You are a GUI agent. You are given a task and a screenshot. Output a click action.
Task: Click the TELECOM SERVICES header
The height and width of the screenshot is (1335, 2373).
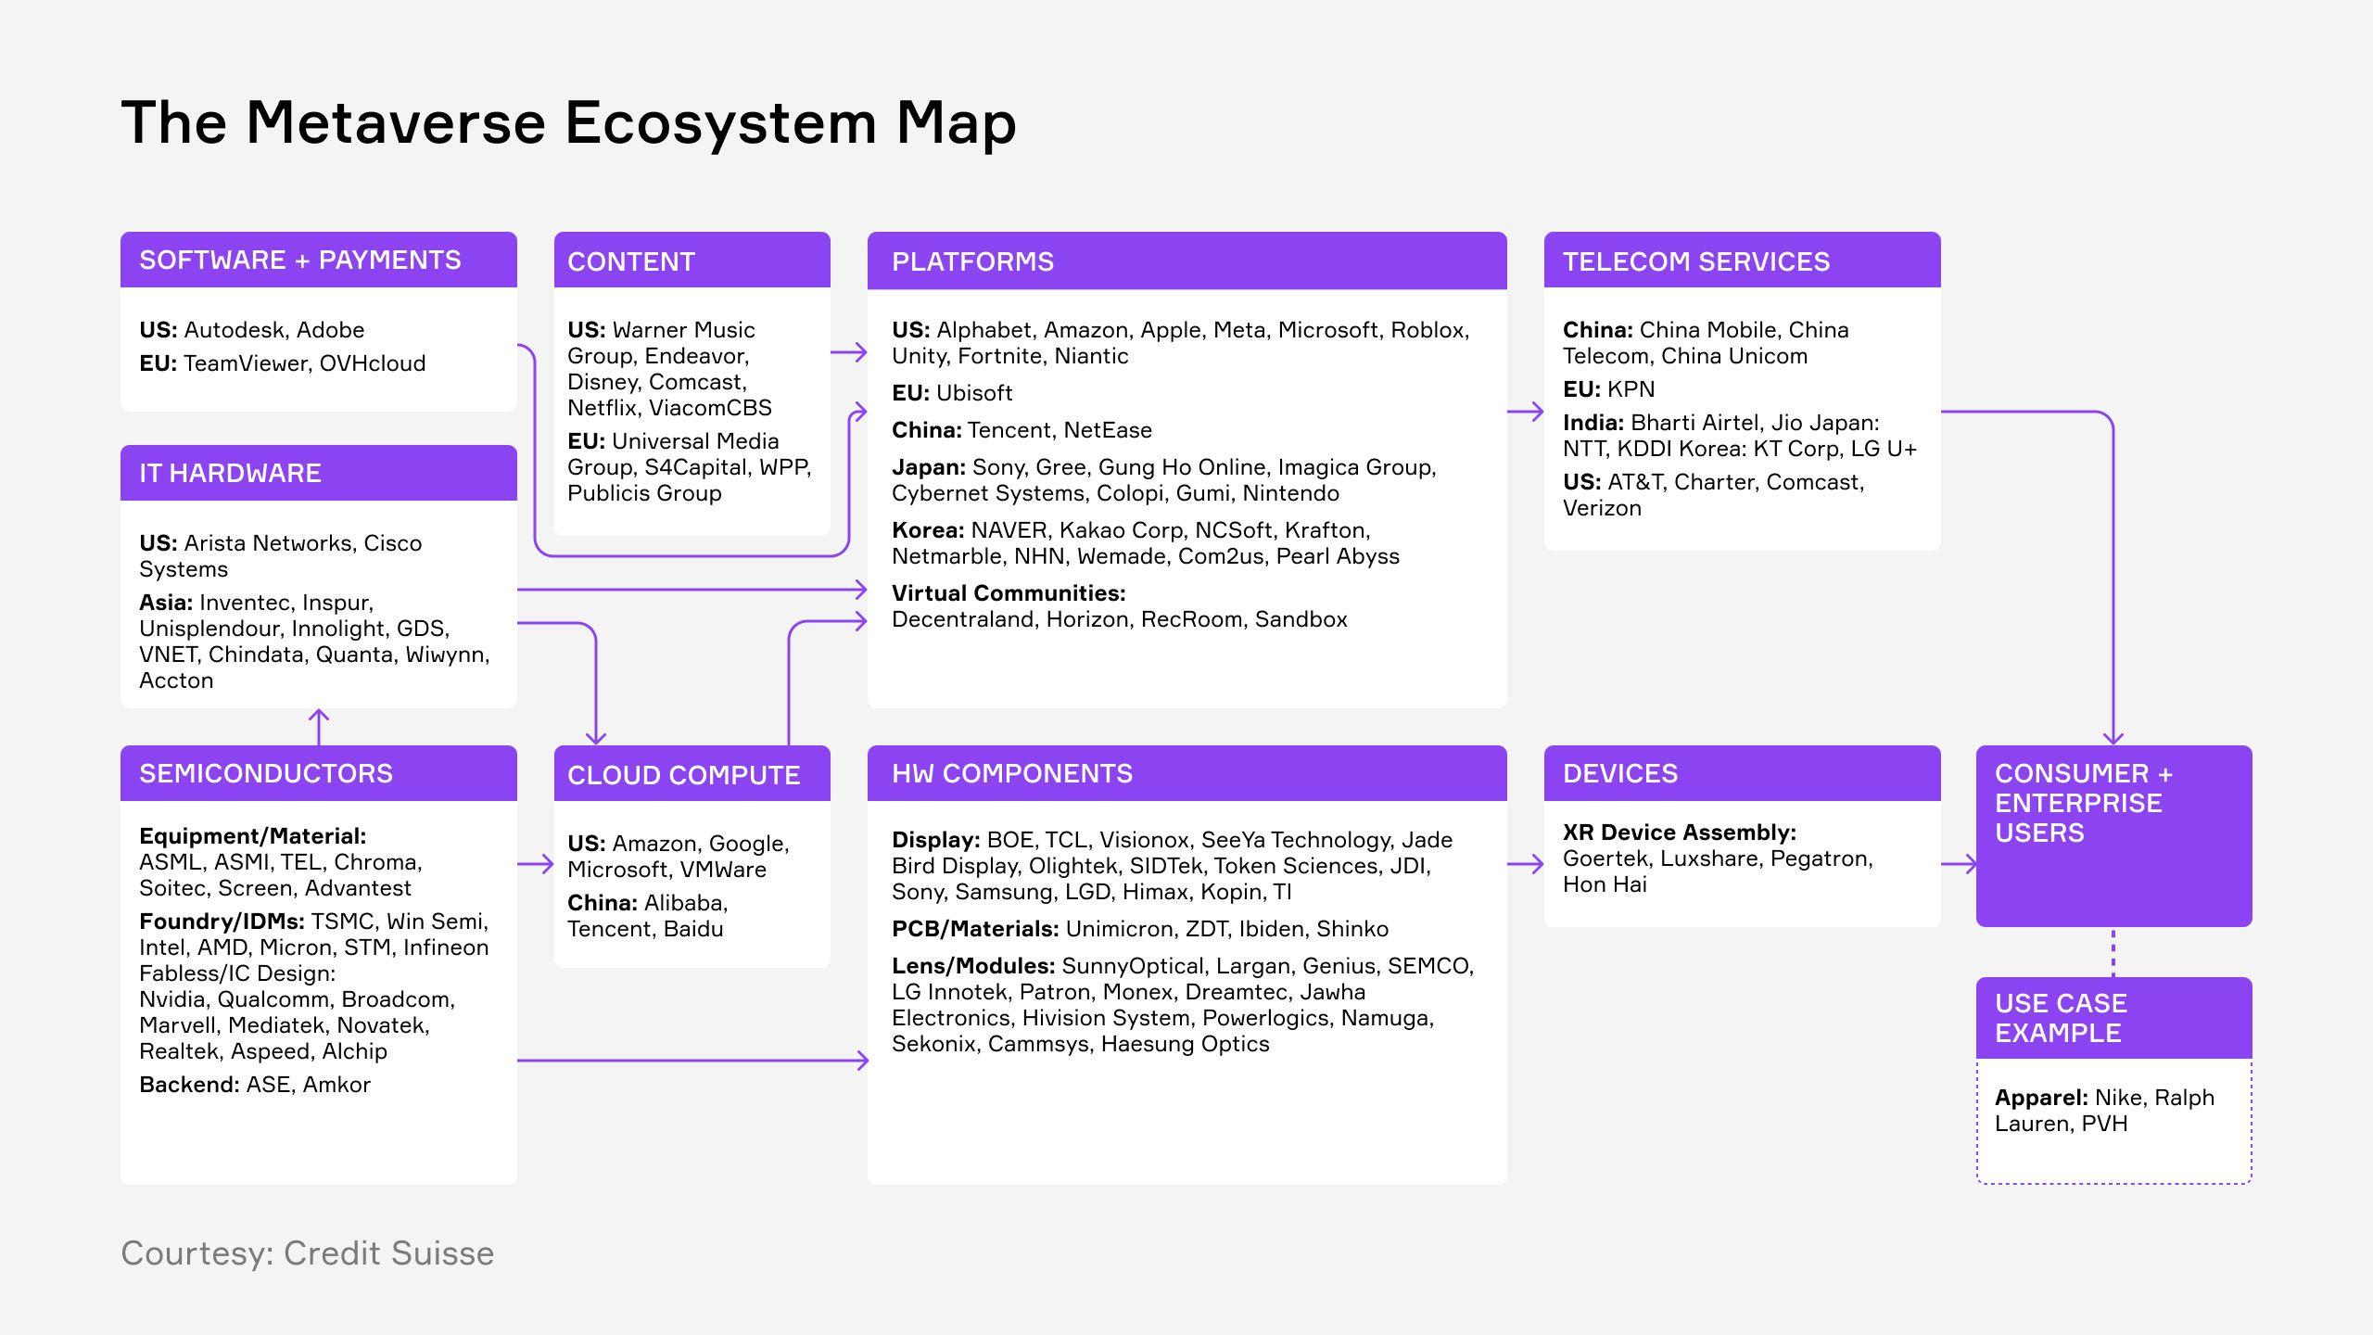1743,260
